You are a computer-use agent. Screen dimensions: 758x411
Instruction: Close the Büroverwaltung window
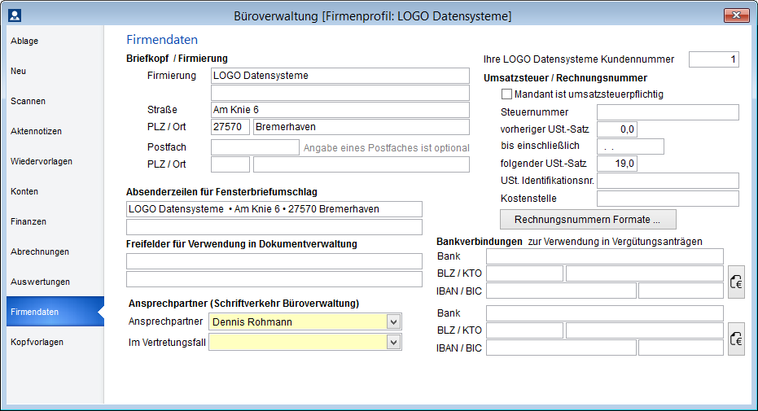[x=736, y=15]
